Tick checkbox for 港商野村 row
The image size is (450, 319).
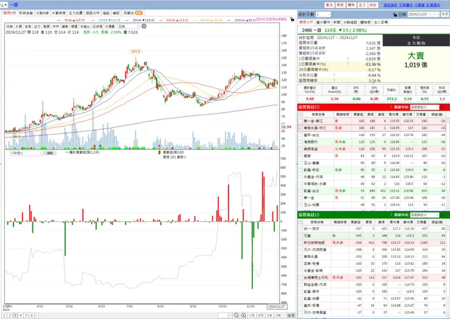300,142
